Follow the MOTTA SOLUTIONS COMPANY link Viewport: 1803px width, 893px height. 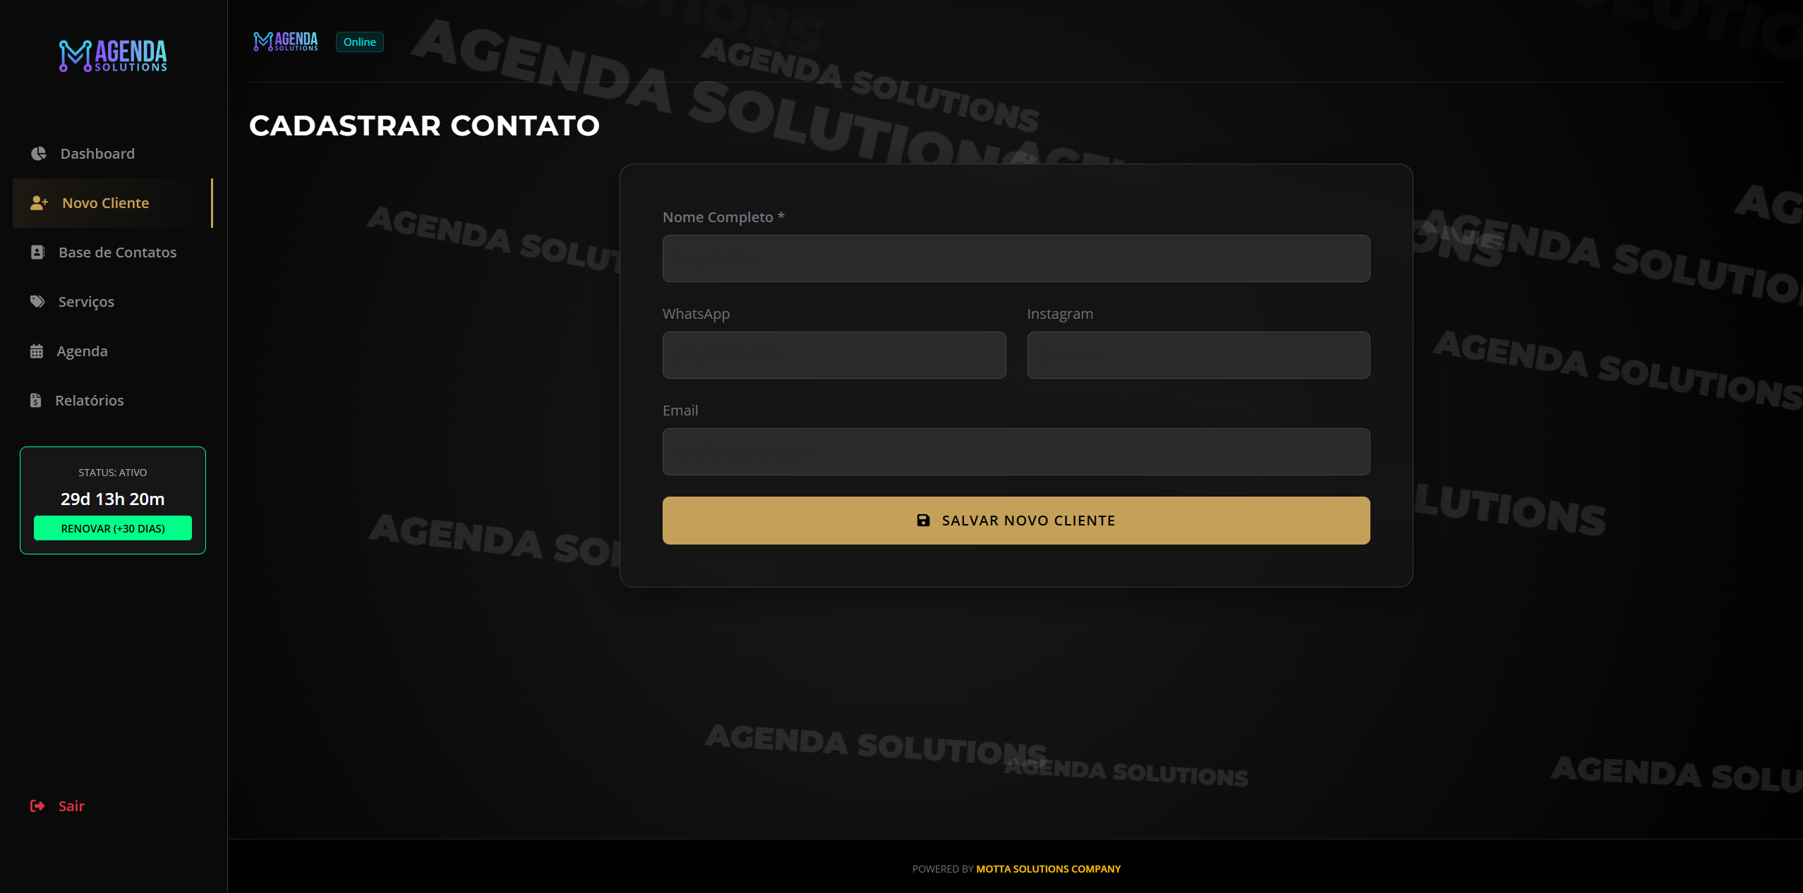coord(1048,869)
